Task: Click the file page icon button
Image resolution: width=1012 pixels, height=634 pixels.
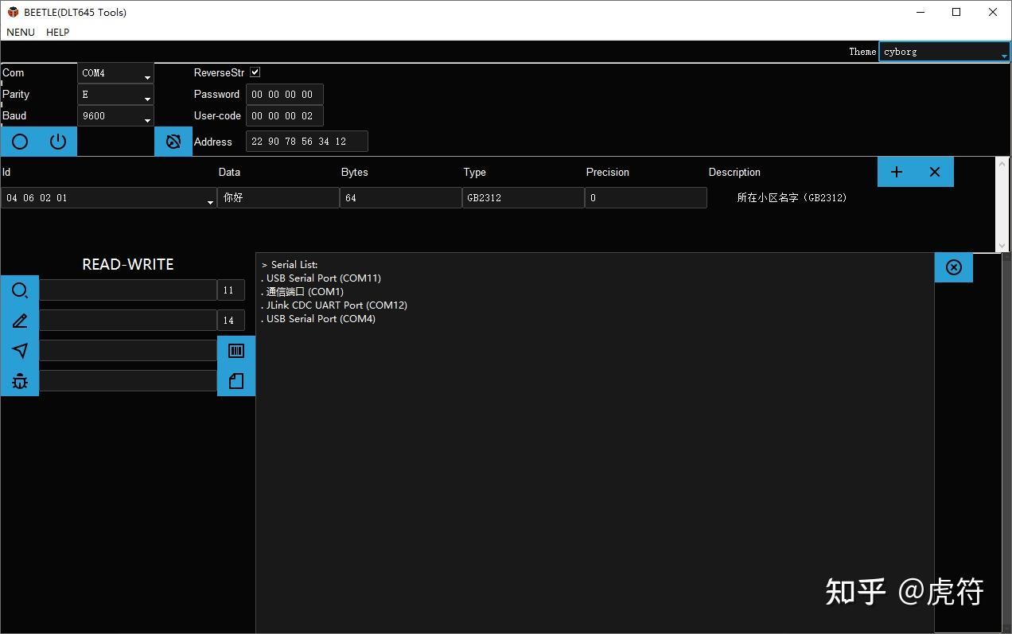Action: (236, 382)
